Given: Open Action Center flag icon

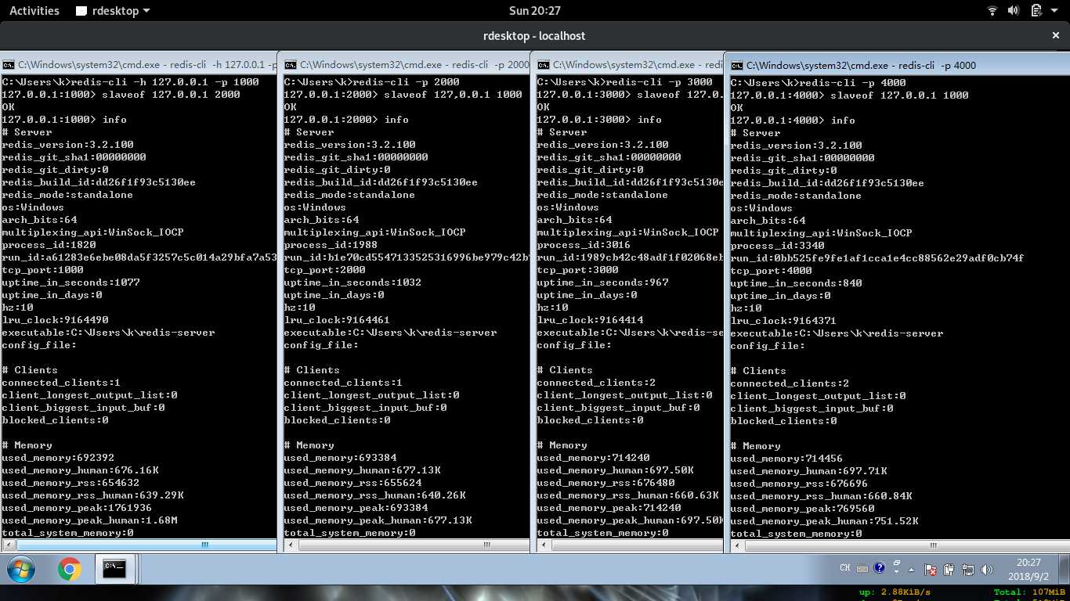Looking at the screenshot, I should [931, 570].
